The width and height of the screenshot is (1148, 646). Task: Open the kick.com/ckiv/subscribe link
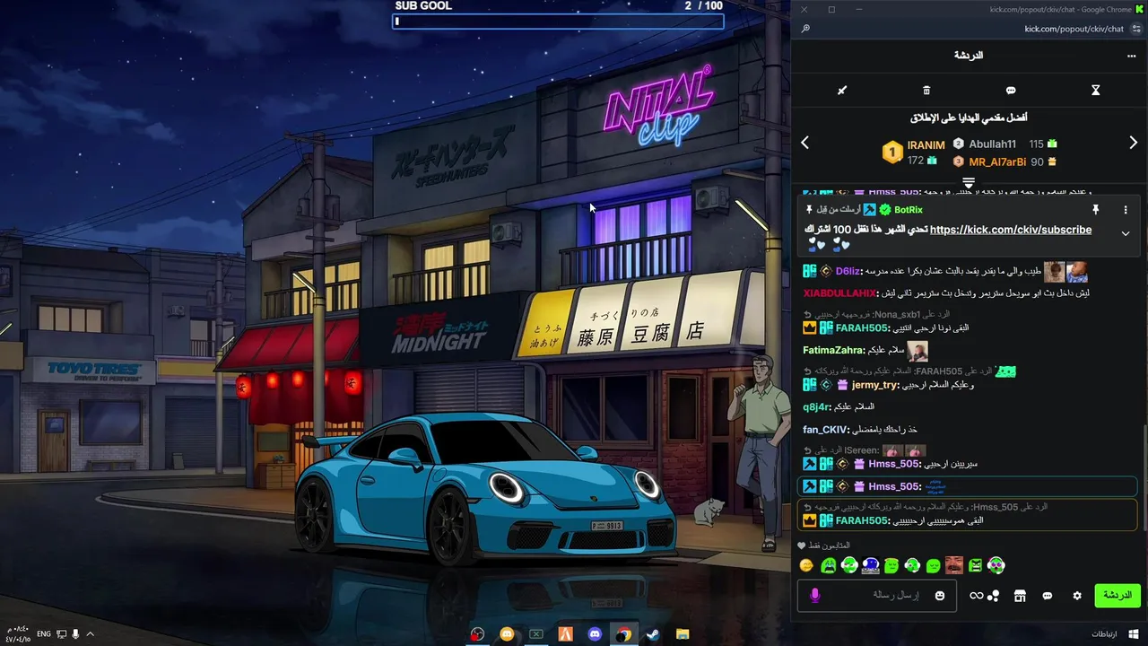point(1011,230)
